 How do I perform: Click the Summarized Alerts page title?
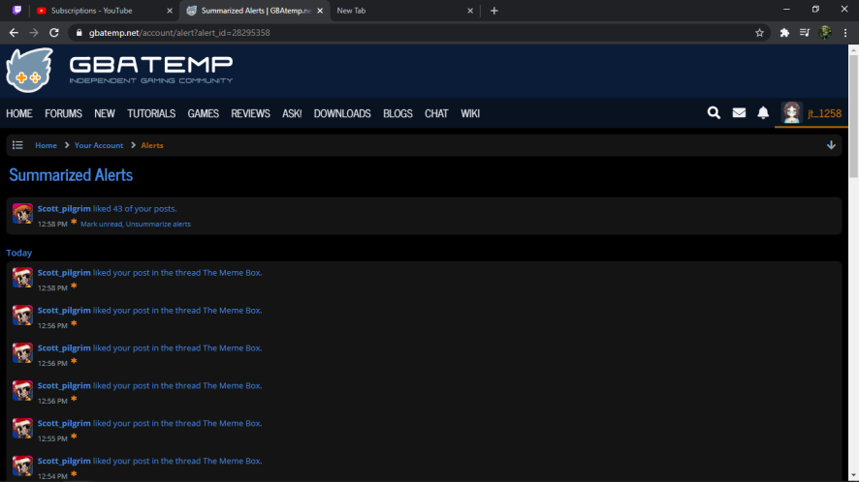(71, 175)
